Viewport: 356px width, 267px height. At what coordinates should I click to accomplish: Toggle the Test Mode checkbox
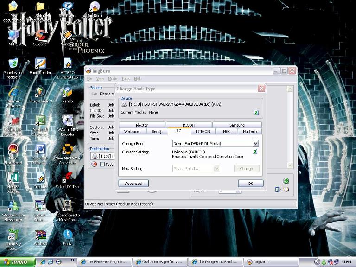[102, 164]
